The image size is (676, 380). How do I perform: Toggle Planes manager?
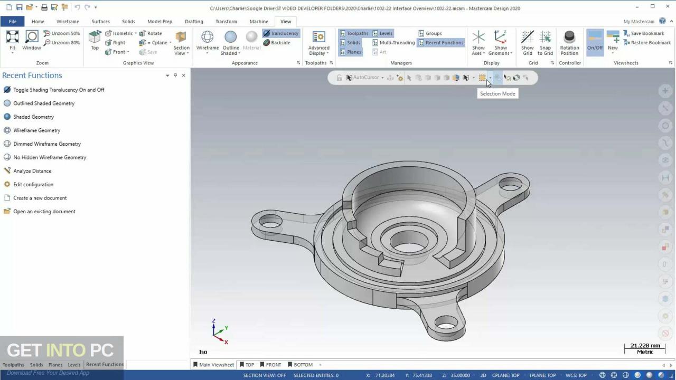[x=350, y=52]
